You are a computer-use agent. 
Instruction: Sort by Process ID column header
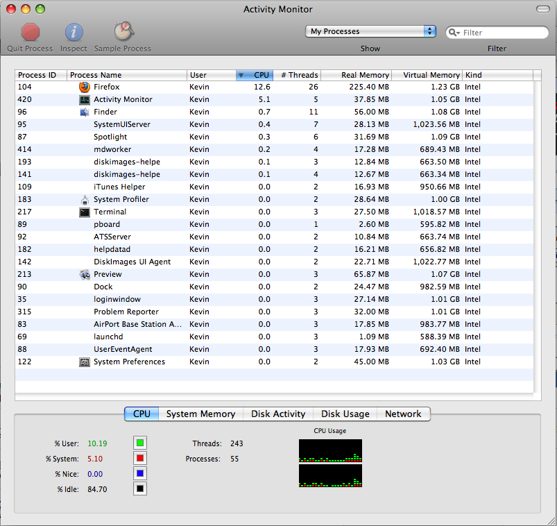tap(41, 75)
